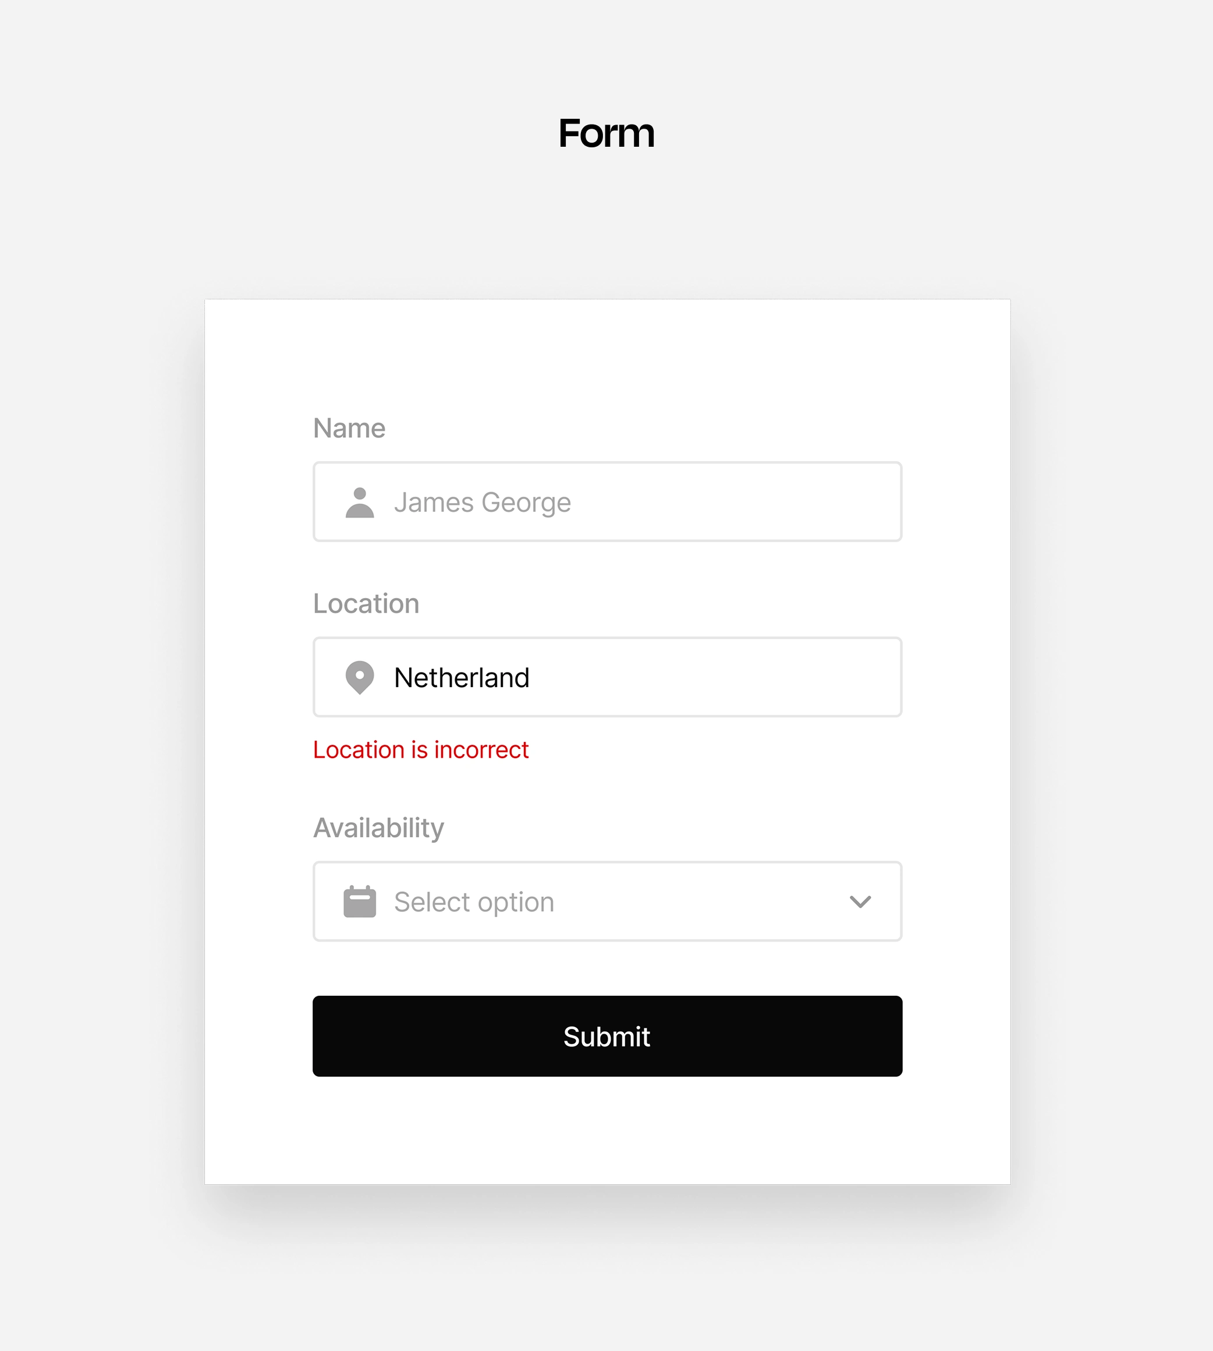
Task: Click the Submit text label on the button
Action: coord(606,1037)
